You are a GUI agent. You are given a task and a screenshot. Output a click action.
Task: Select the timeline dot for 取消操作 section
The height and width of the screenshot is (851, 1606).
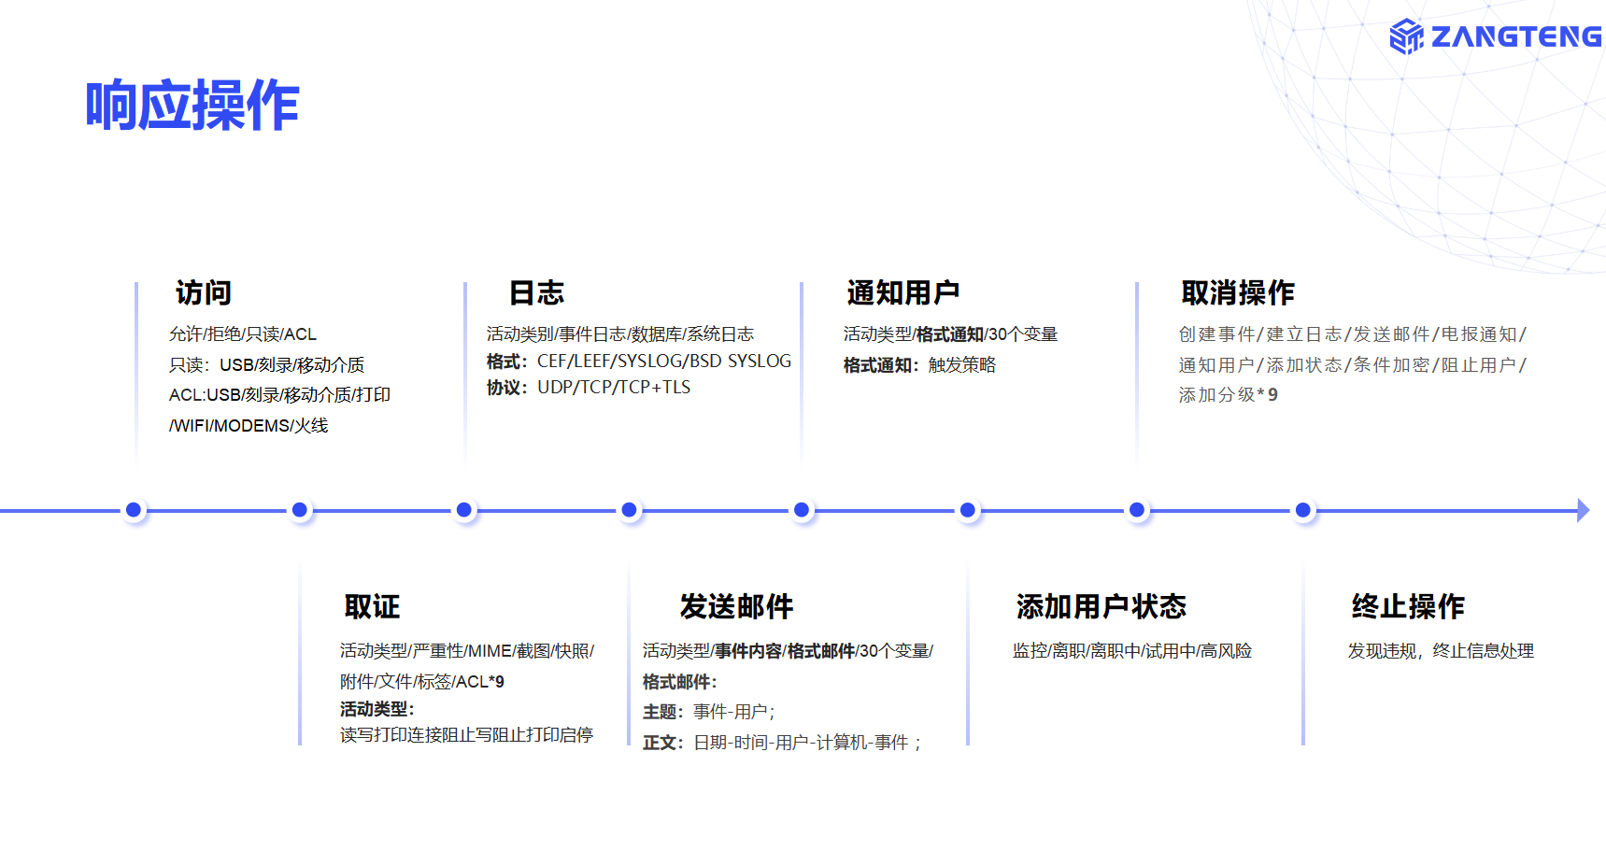tap(1137, 510)
